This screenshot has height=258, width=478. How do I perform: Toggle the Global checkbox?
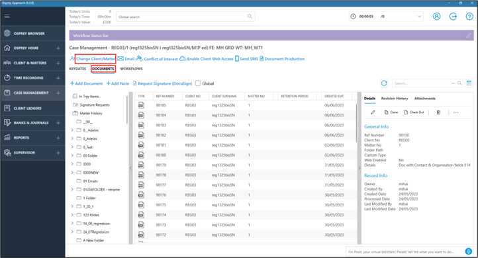click(x=198, y=83)
